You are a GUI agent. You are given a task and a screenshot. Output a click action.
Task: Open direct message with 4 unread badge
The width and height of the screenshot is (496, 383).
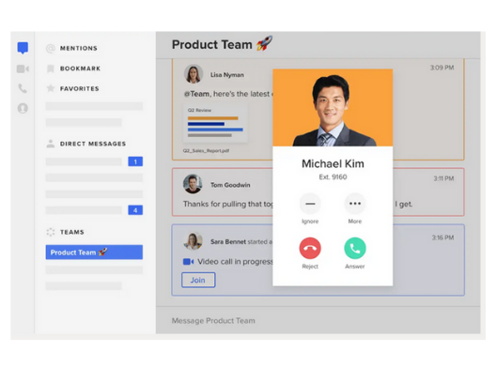(94, 210)
